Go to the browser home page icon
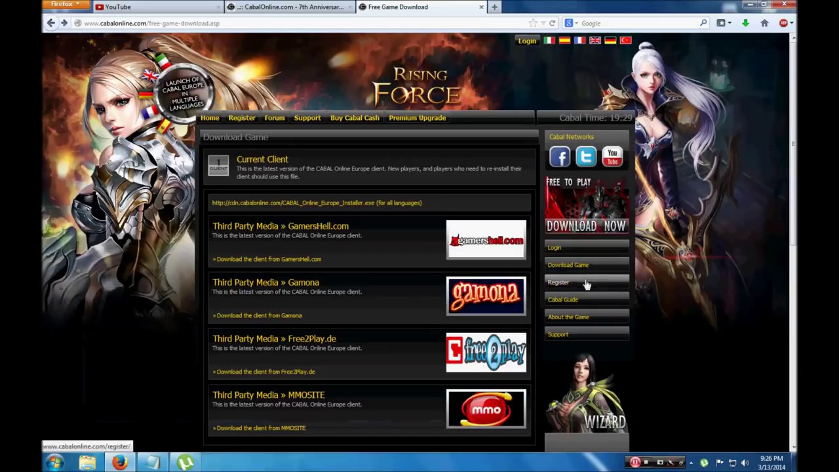839x472 pixels. click(764, 23)
